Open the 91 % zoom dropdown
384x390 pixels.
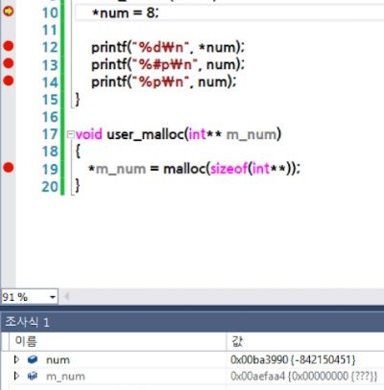click(53, 297)
